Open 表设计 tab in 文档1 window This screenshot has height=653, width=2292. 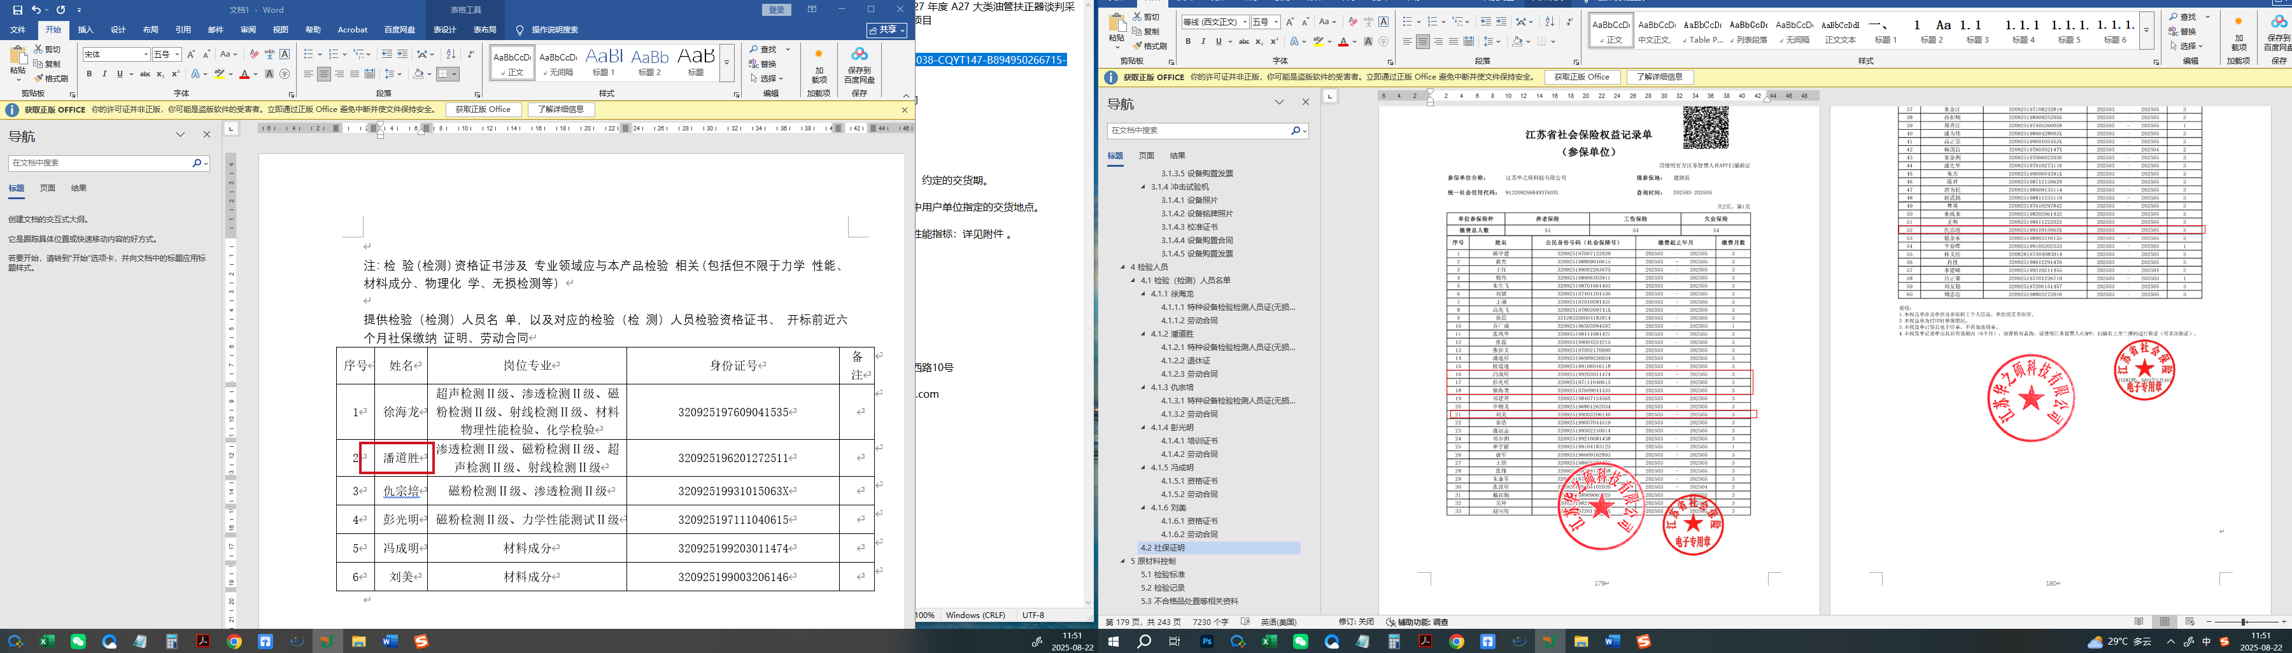coord(445,29)
